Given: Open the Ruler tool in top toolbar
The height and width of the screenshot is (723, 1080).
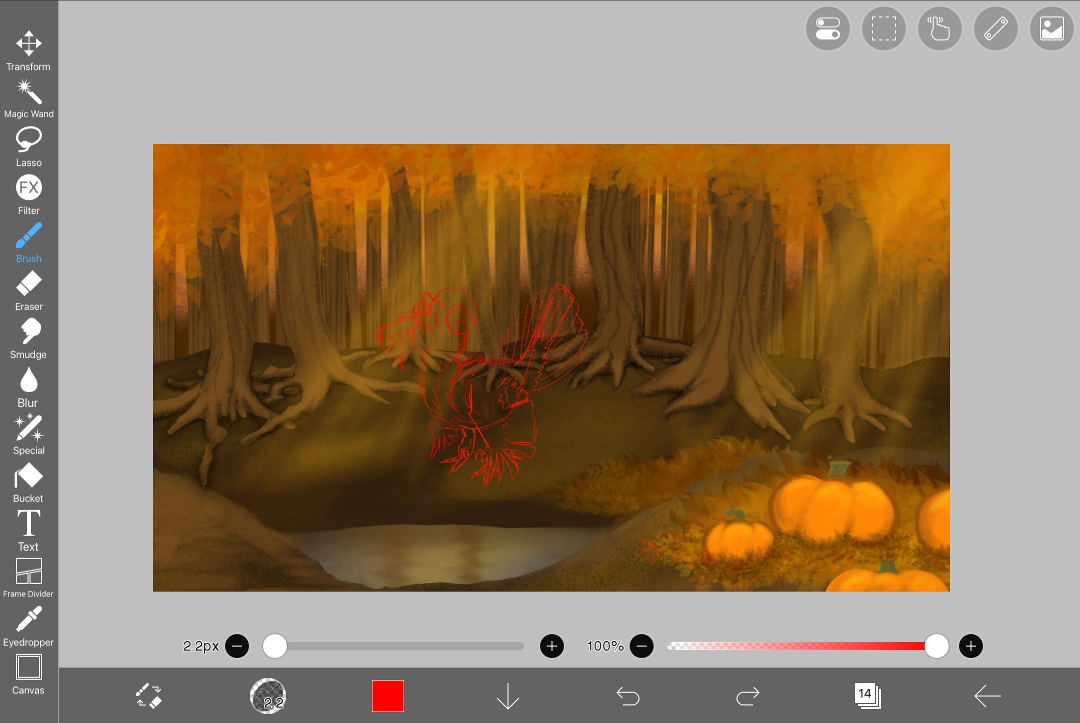Looking at the screenshot, I should [x=994, y=28].
